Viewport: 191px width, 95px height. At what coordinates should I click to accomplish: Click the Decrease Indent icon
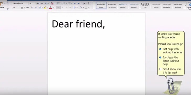pos(75,3)
